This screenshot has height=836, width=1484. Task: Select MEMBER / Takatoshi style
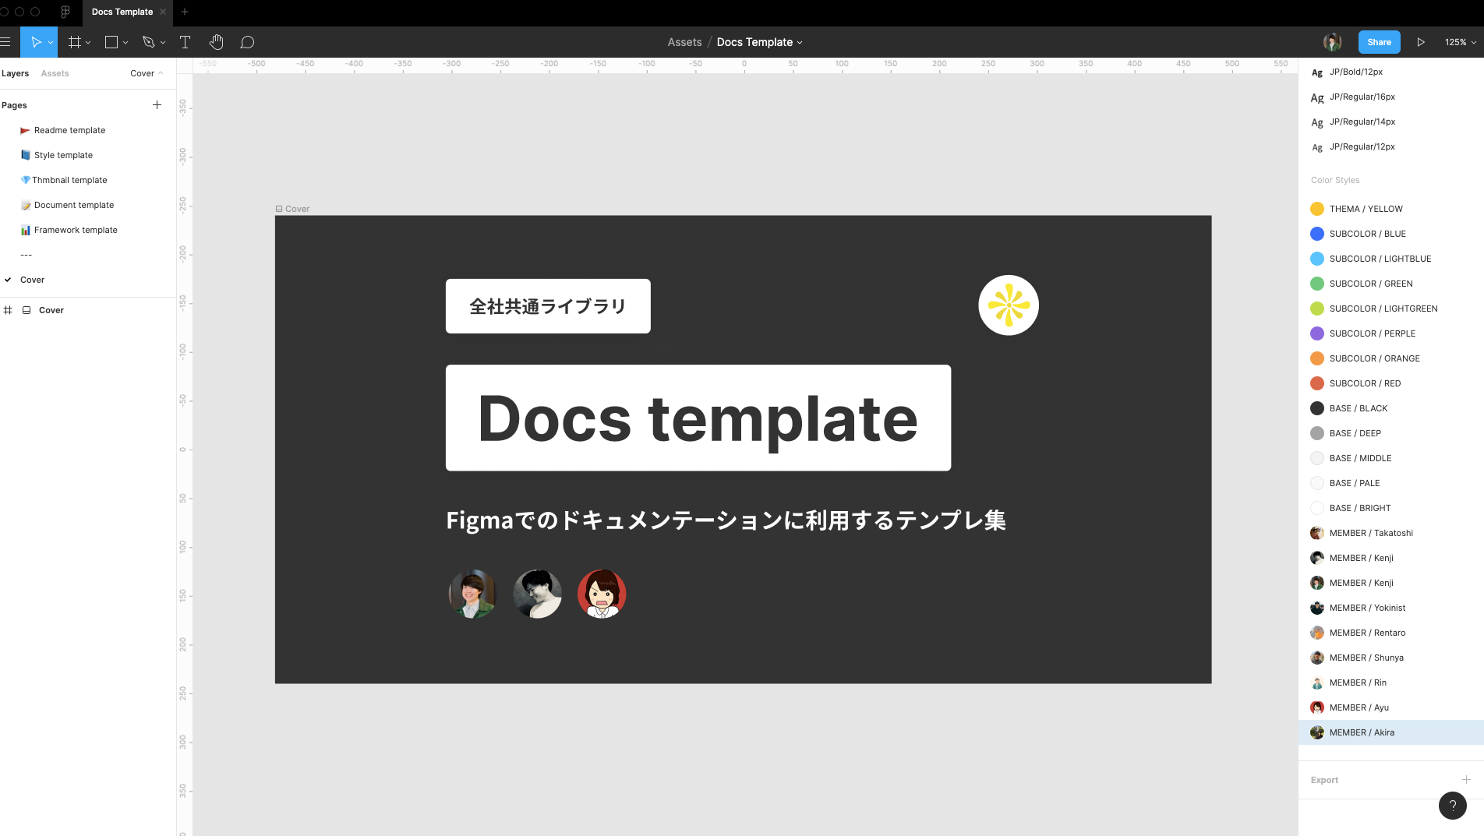point(1391,533)
